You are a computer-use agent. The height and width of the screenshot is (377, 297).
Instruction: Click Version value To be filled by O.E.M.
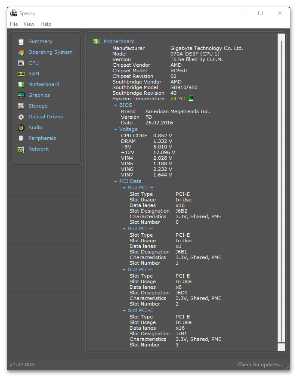196,60
